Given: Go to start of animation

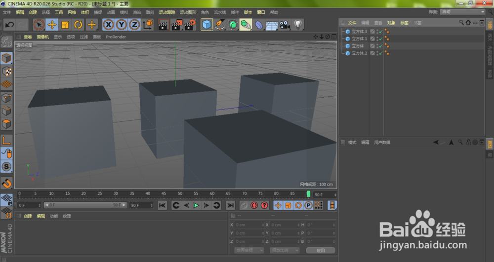Looking at the screenshot, I should click(x=162, y=205).
